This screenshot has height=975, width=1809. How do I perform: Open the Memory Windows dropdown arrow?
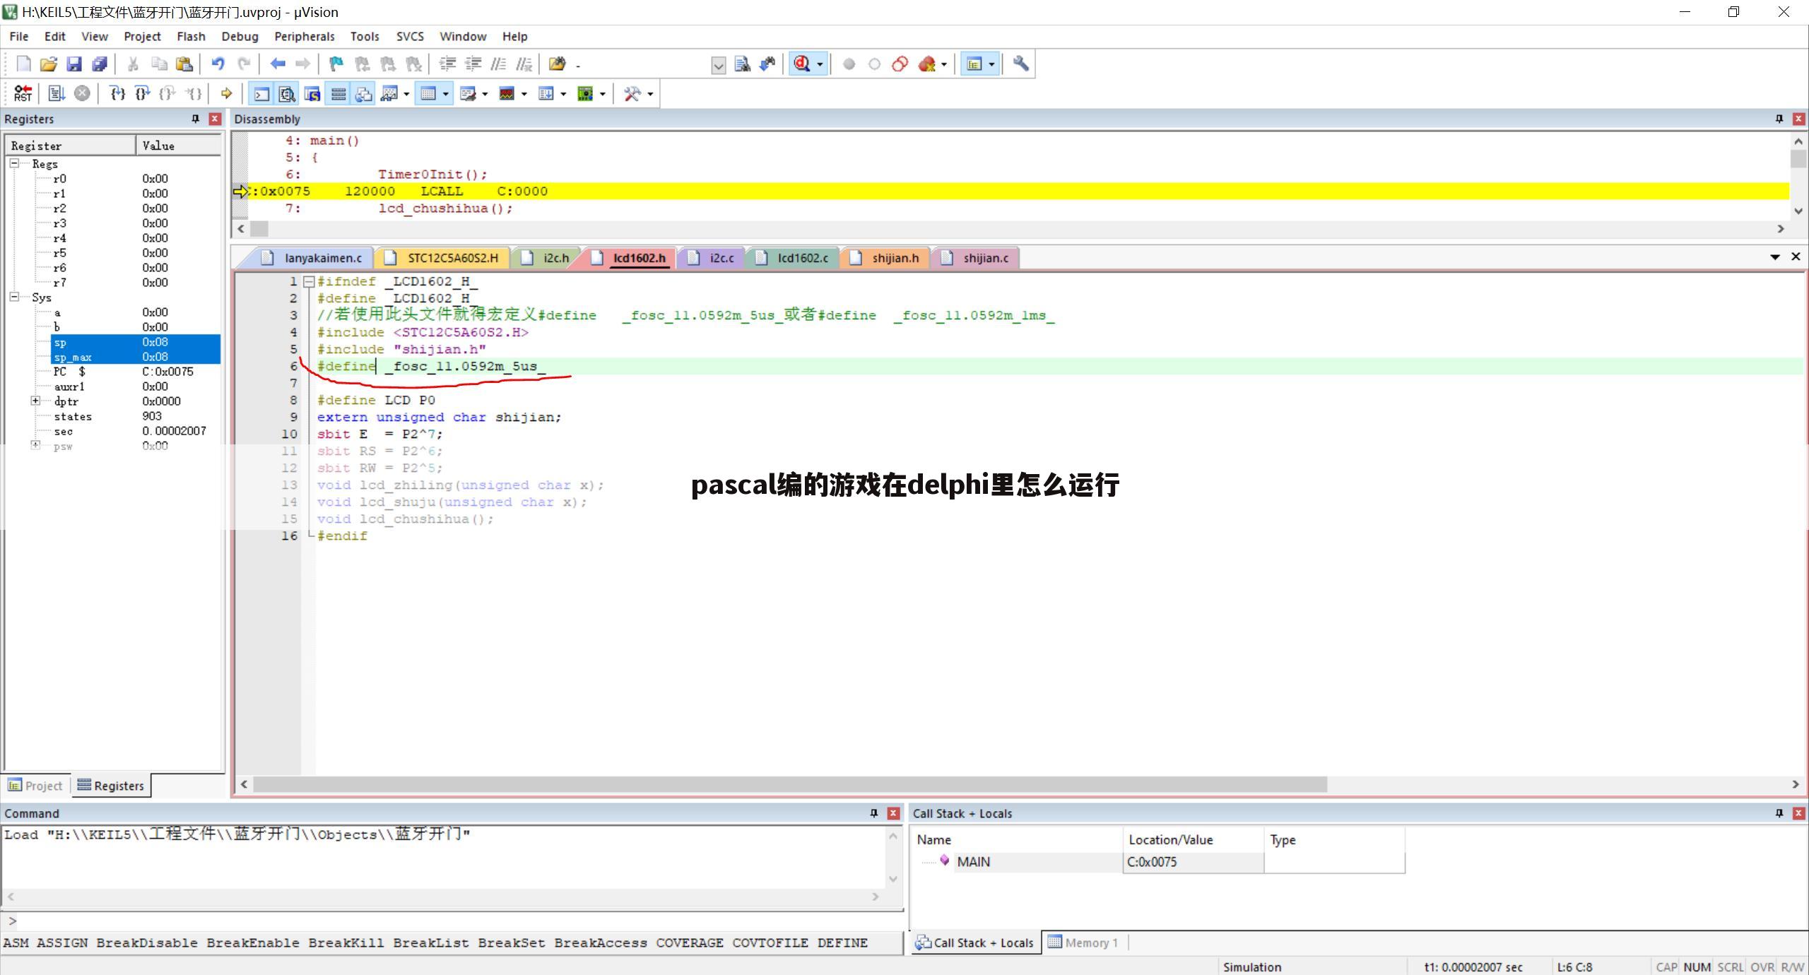click(446, 94)
